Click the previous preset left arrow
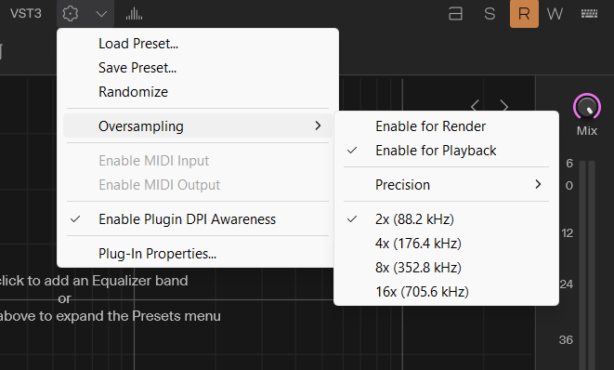Viewport: 614px width, 370px height. (x=475, y=106)
